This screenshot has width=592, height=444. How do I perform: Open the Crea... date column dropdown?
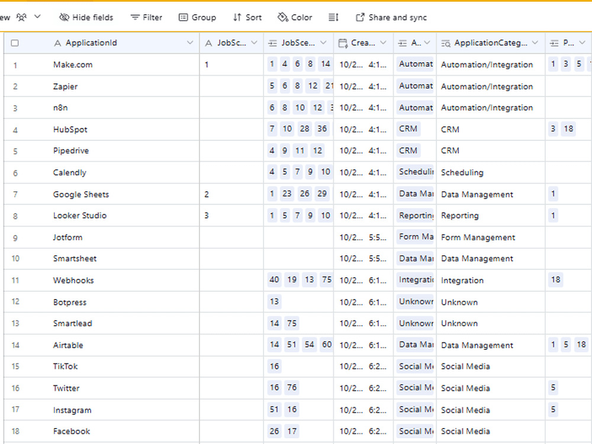tap(383, 43)
